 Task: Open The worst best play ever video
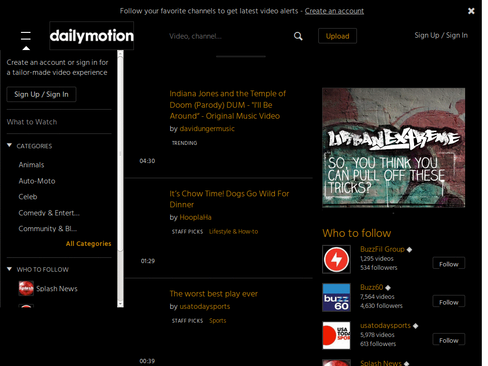(x=213, y=294)
